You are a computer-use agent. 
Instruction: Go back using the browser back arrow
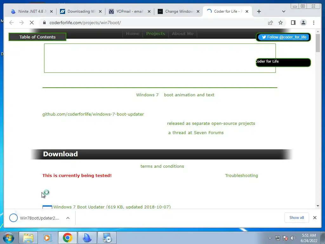[11, 23]
